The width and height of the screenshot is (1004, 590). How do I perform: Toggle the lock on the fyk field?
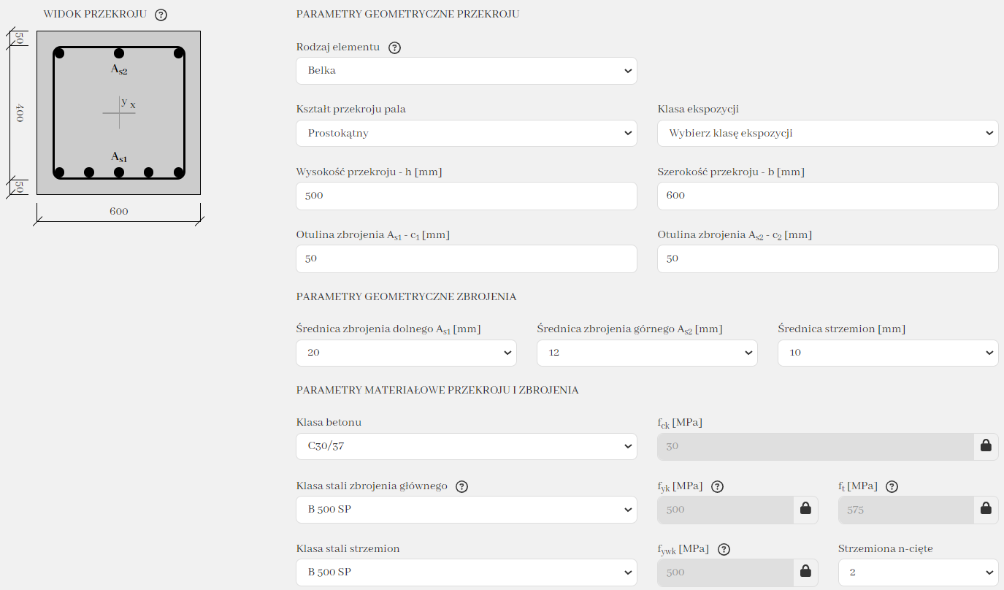[x=805, y=510]
